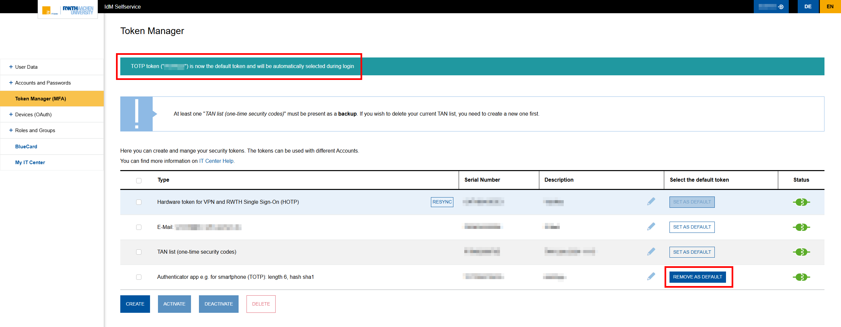Click green status icon in E-Mail row
This screenshot has height=327, width=841.
pos(801,227)
